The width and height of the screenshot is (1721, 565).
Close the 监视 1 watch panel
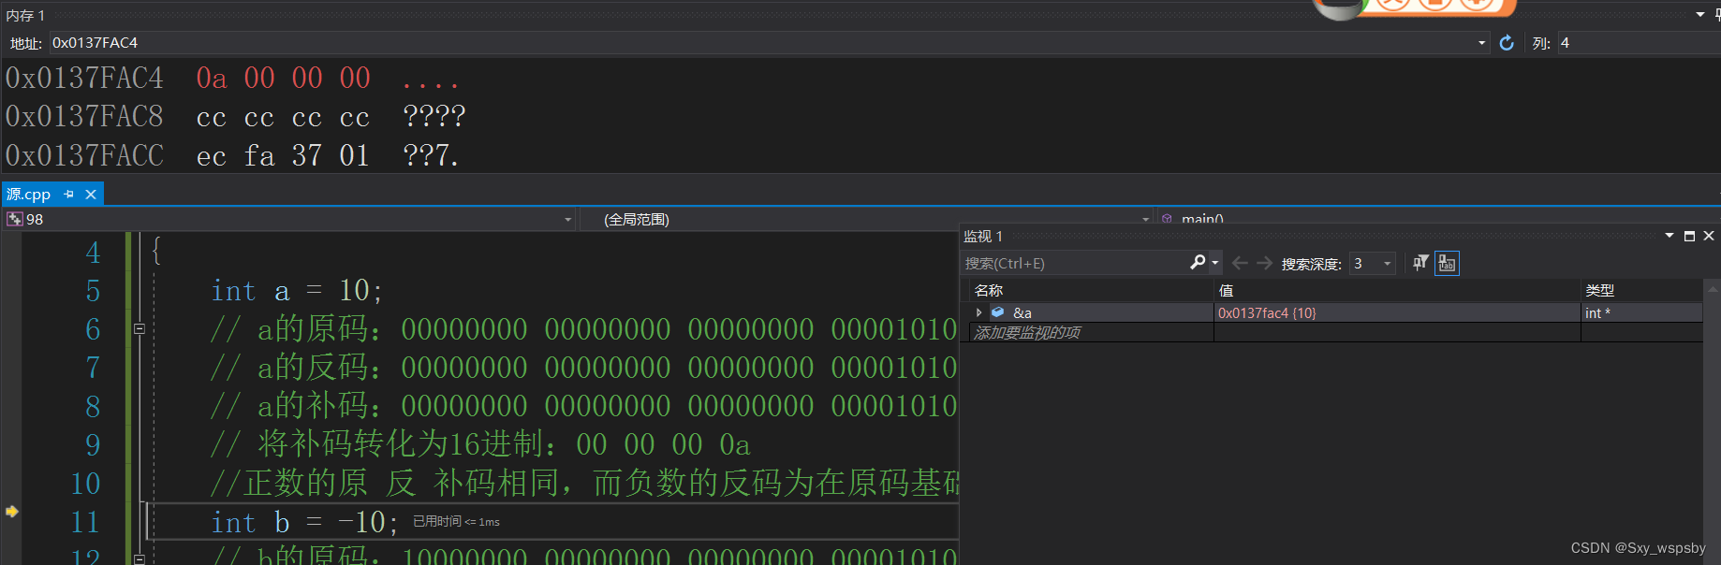1709,236
